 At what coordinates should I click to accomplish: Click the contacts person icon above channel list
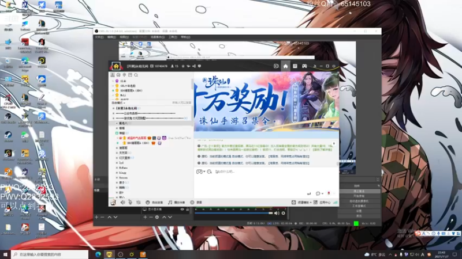point(113,75)
